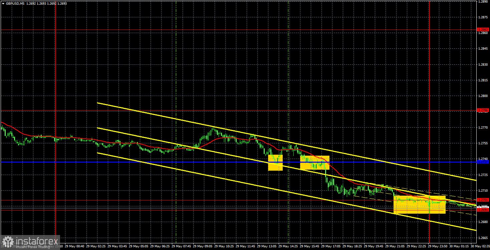Click the 29 May 00:40 time label
The height and width of the screenshot is (250, 490).
[75, 247]
